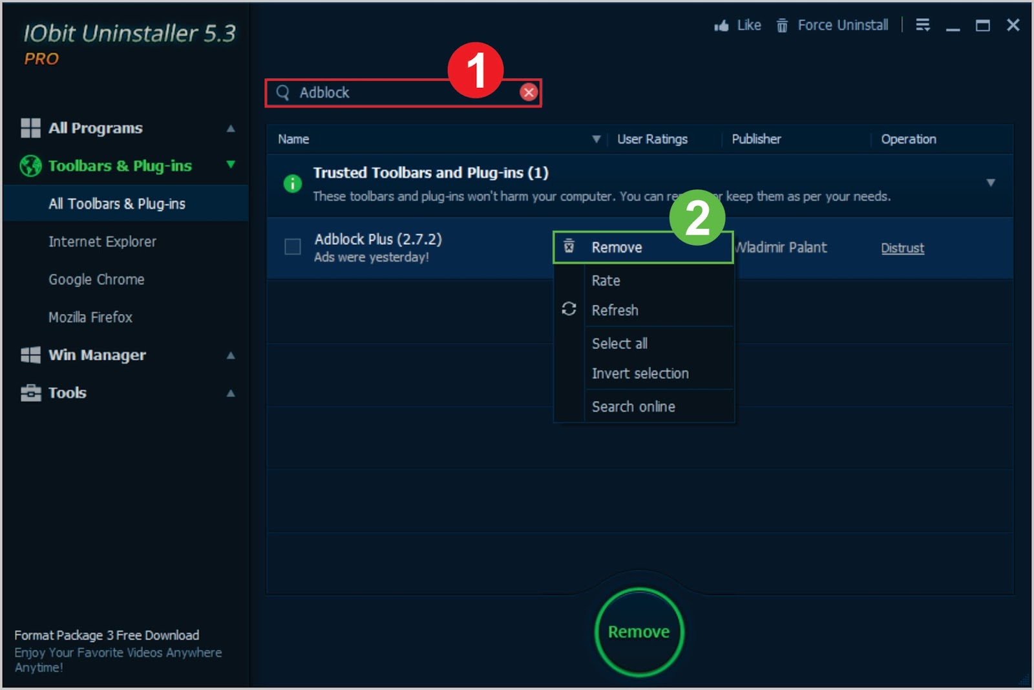Click the Adblock Plus (2.7.2) entry name
This screenshot has width=1034, height=690.
pos(378,239)
